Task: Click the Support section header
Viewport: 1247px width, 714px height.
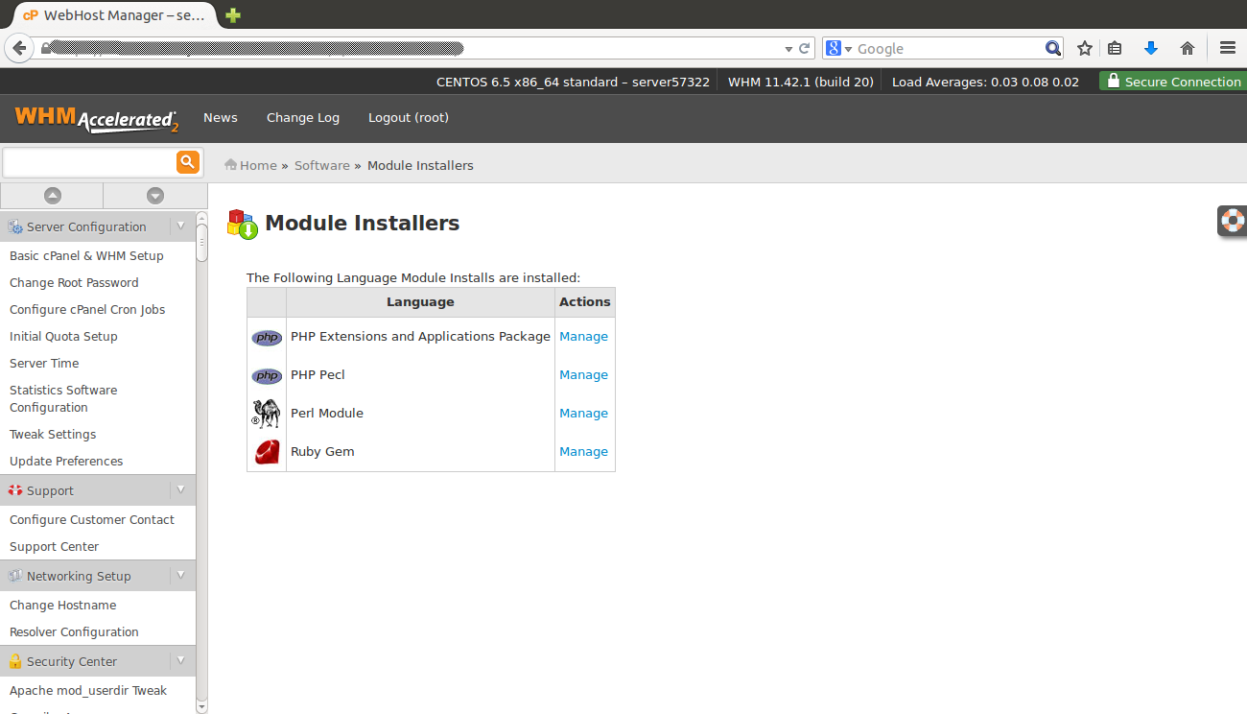Action: [x=98, y=490]
